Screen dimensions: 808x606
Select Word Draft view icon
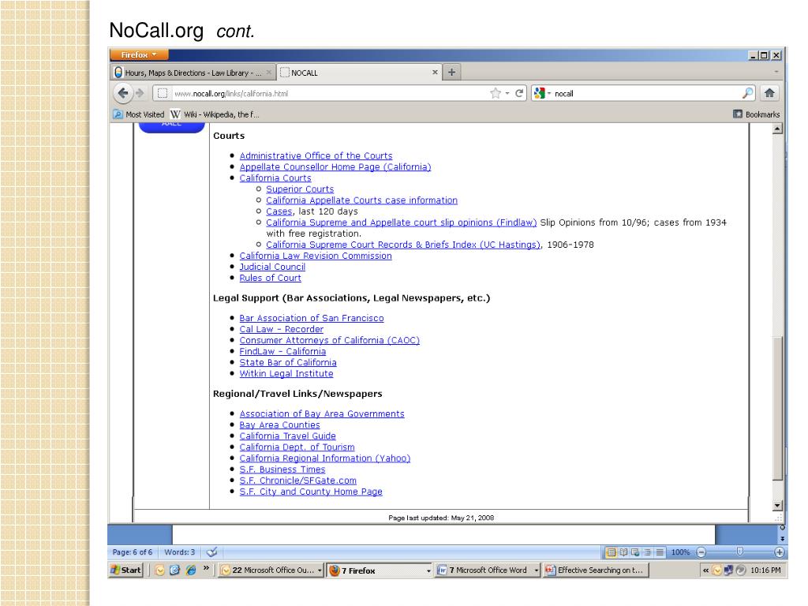[x=659, y=552]
